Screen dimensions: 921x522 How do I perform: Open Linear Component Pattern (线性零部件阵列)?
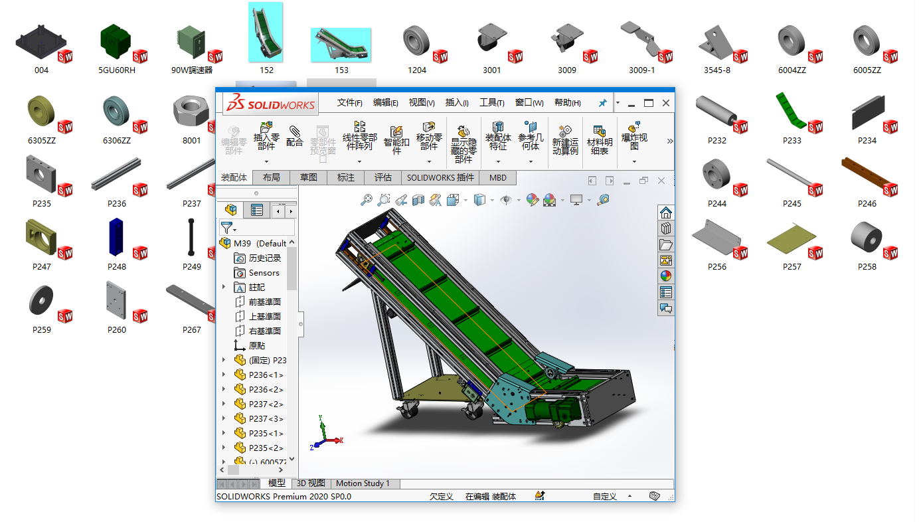click(359, 135)
